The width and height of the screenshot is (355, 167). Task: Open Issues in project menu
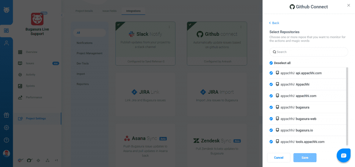tap(30, 64)
